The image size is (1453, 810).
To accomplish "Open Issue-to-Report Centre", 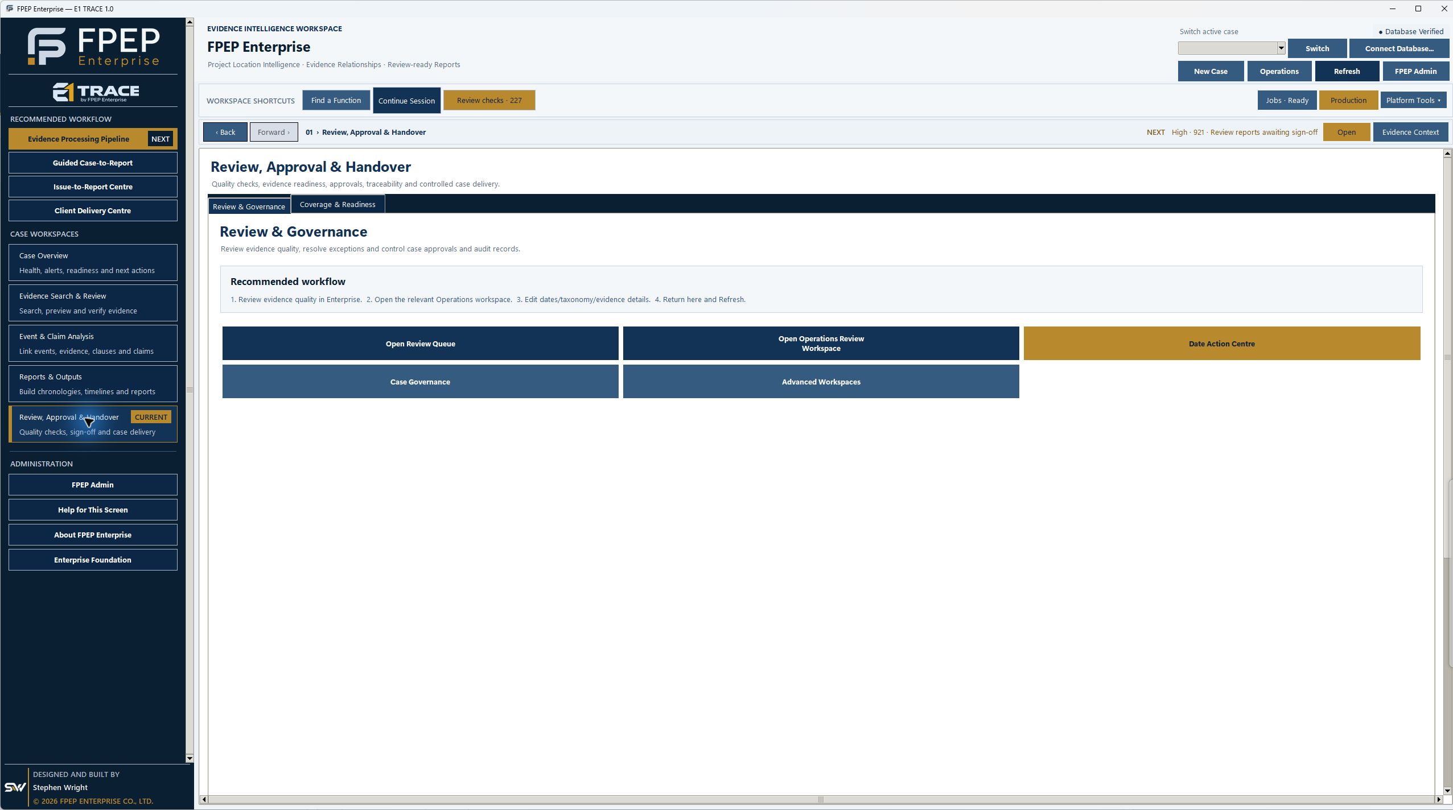I will point(93,187).
